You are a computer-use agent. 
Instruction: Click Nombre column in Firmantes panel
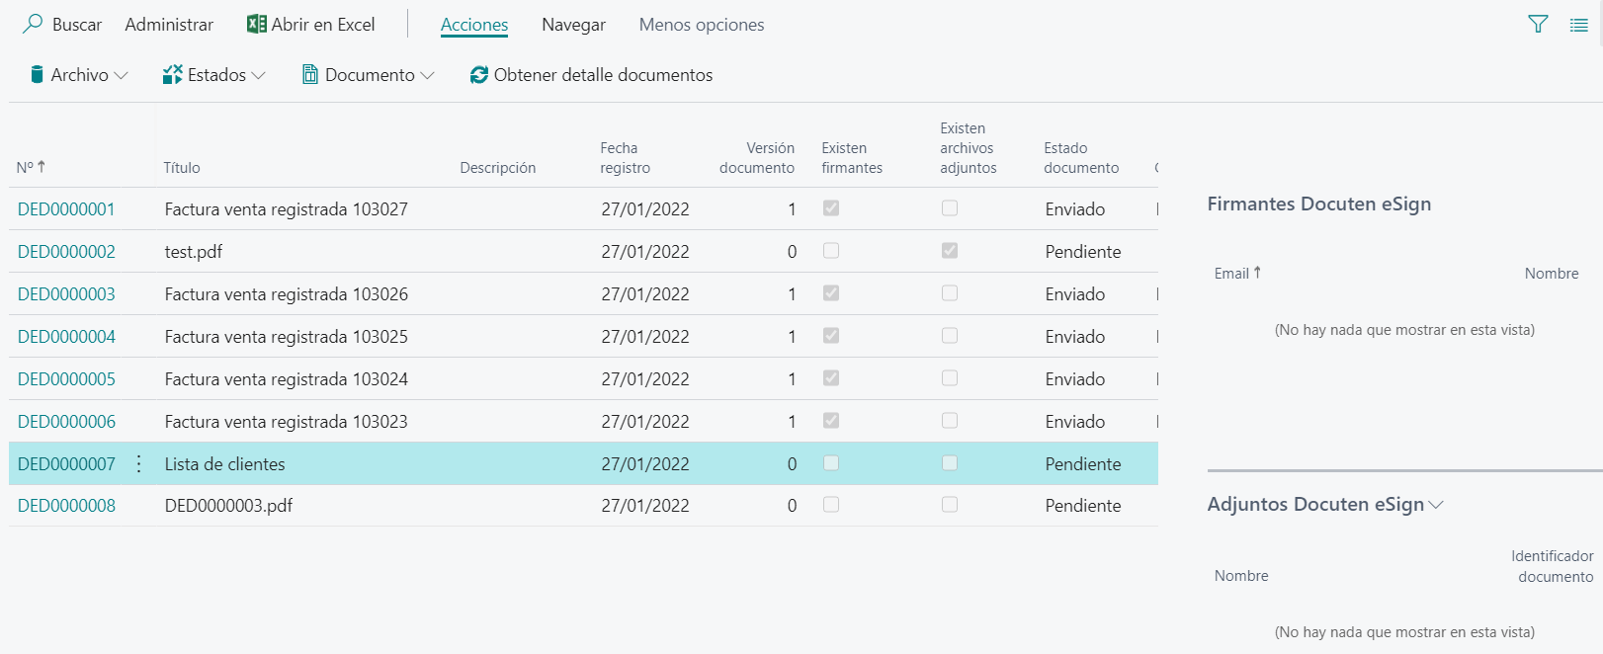pos(1552,274)
